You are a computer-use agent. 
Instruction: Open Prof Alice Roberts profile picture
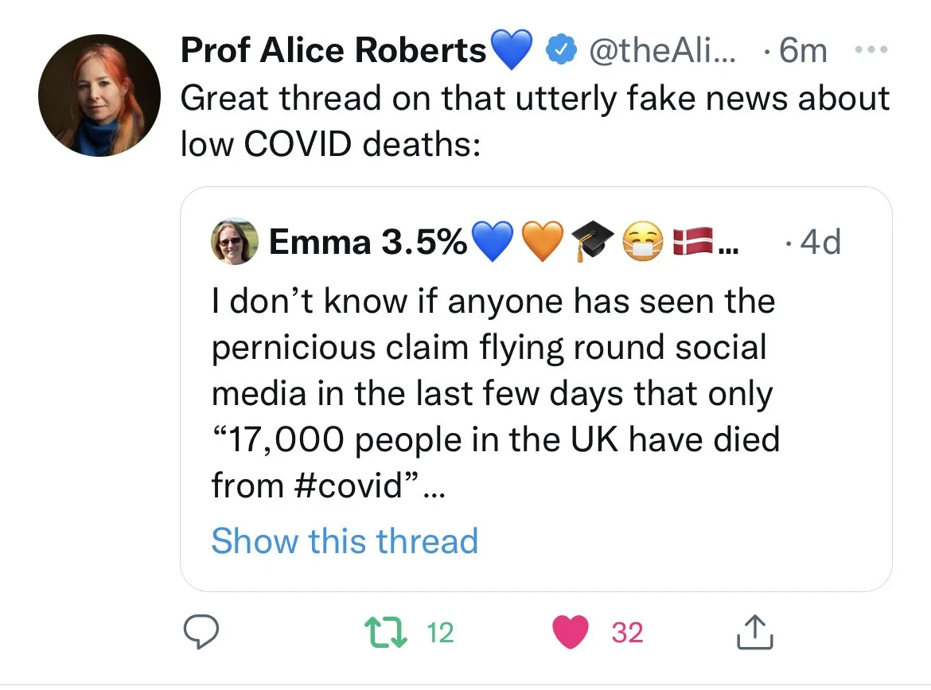pos(99,96)
